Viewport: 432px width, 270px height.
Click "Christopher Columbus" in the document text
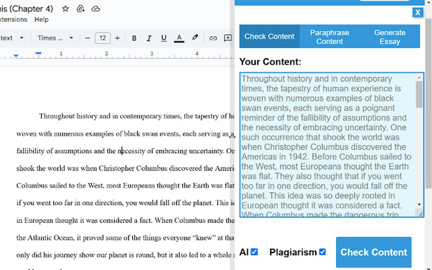(x=133, y=168)
